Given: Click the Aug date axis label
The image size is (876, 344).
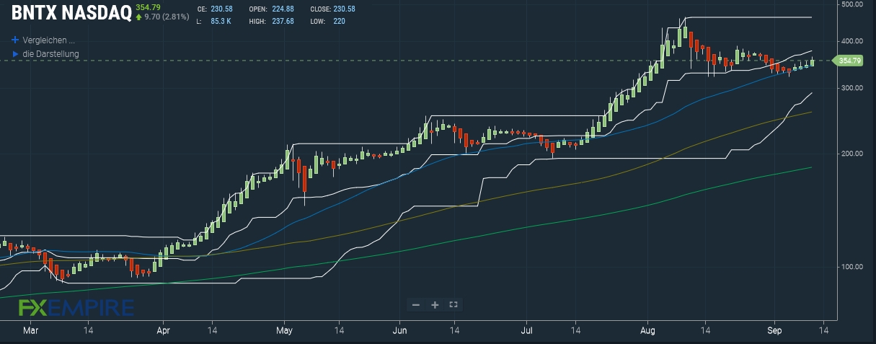Looking at the screenshot, I should (647, 330).
